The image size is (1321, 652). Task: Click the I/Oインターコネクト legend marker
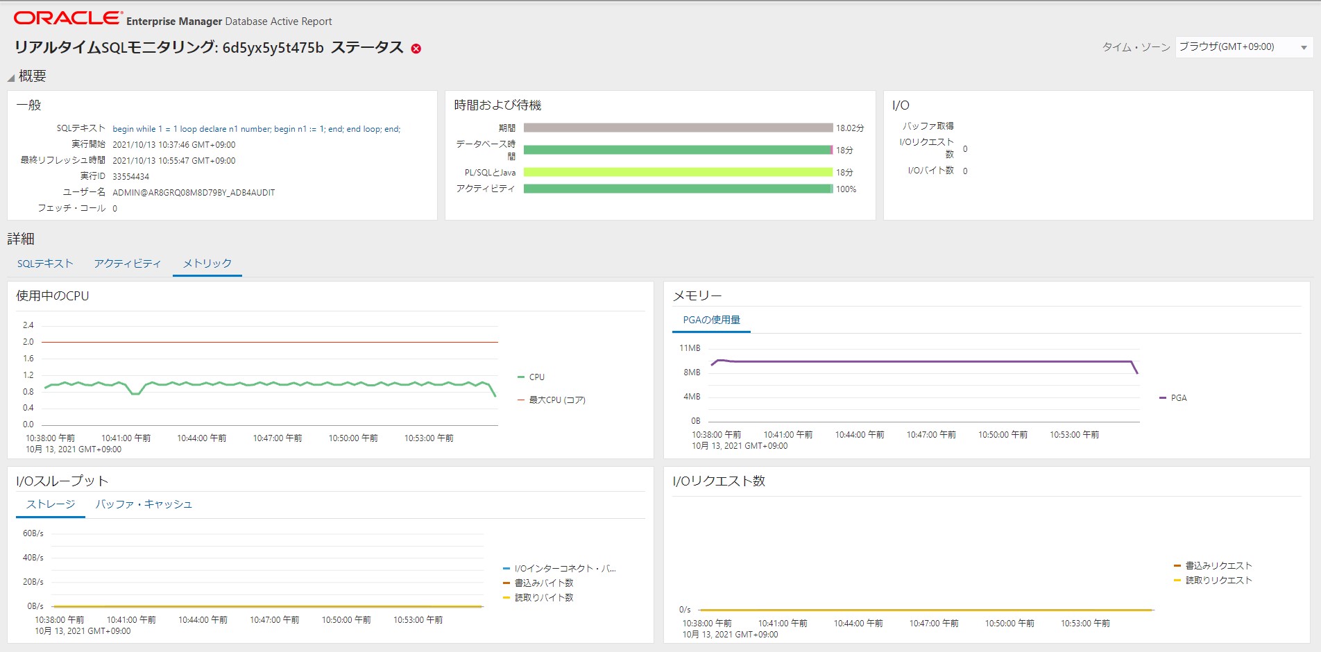[x=505, y=567]
